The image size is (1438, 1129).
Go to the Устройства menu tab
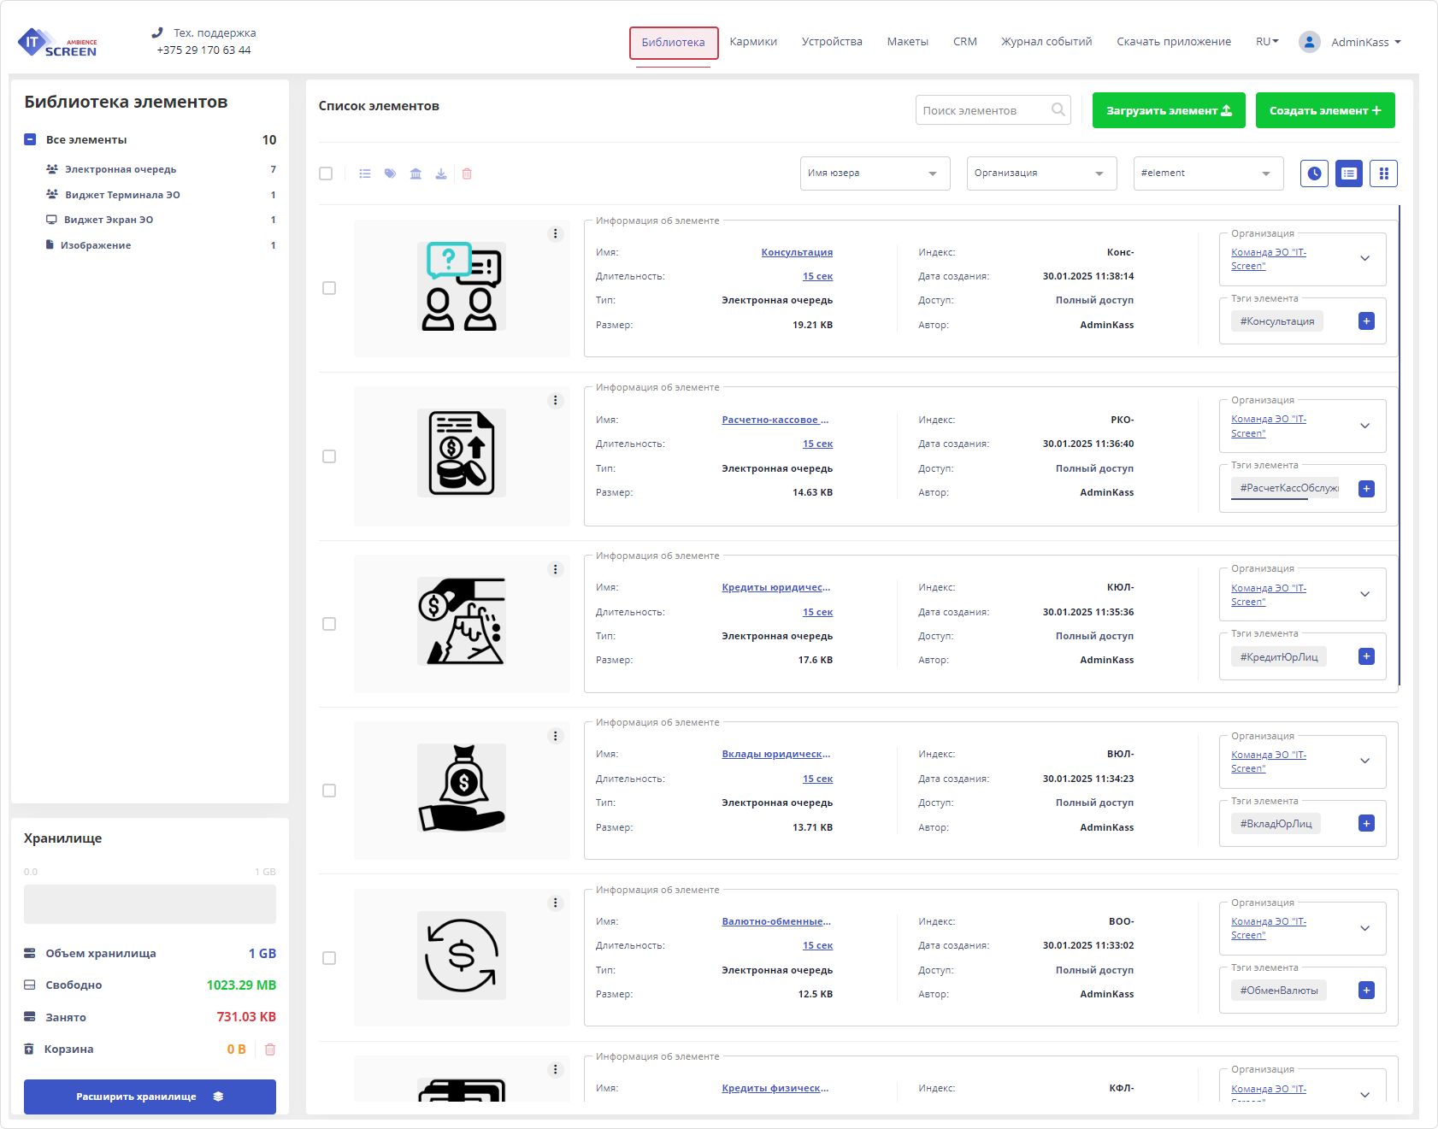coord(831,42)
